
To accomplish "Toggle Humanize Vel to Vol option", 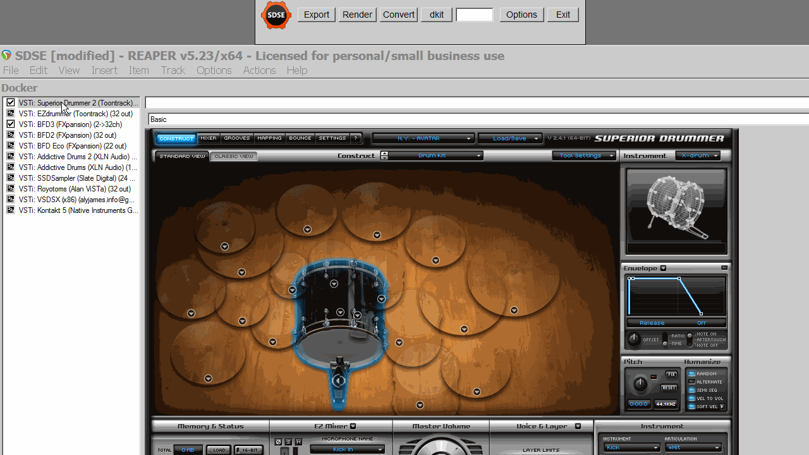I will click(x=691, y=399).
